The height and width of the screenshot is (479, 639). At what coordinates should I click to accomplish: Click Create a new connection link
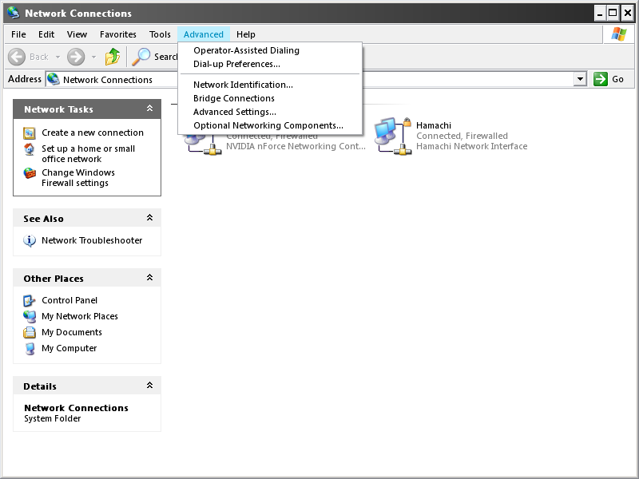(93, 133)
